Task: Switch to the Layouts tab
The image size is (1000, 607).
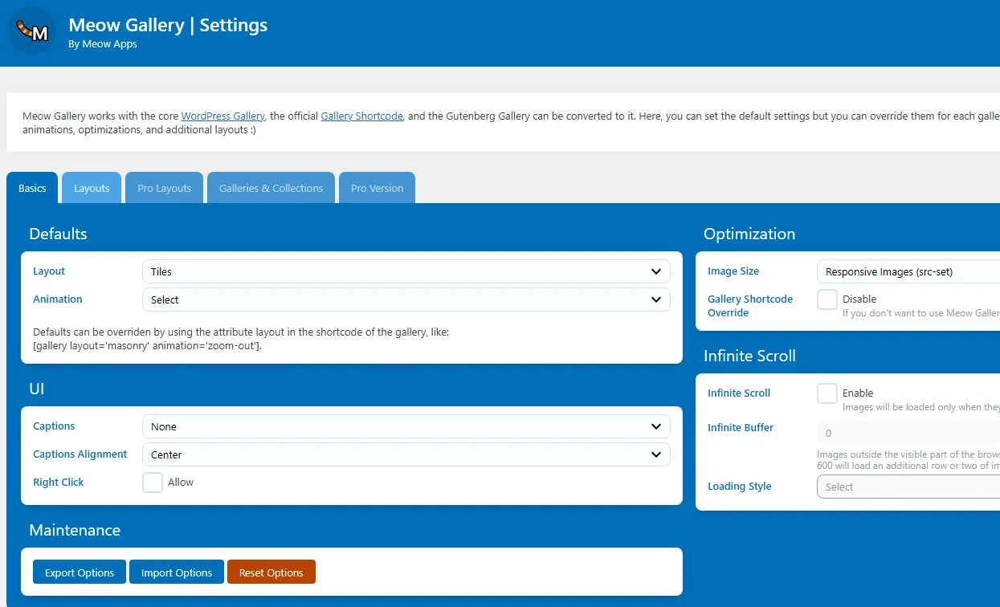Action: [x=92, y=188]
